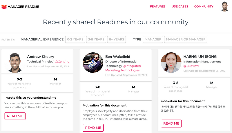Toggle the 8+ Years experience filter
The height and width of the screenshot is (133, 232).
pos(117,39)
